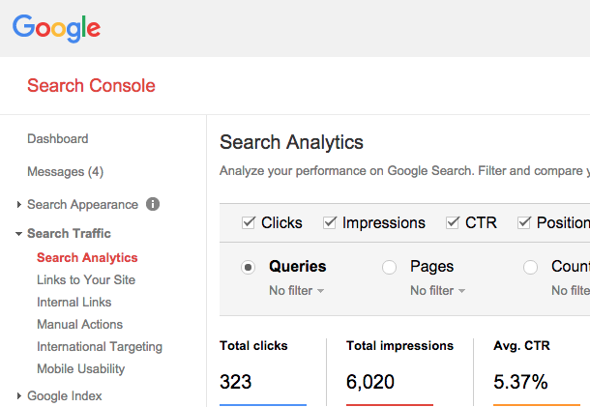Open Links to Your Site

(x=86, y=280)
